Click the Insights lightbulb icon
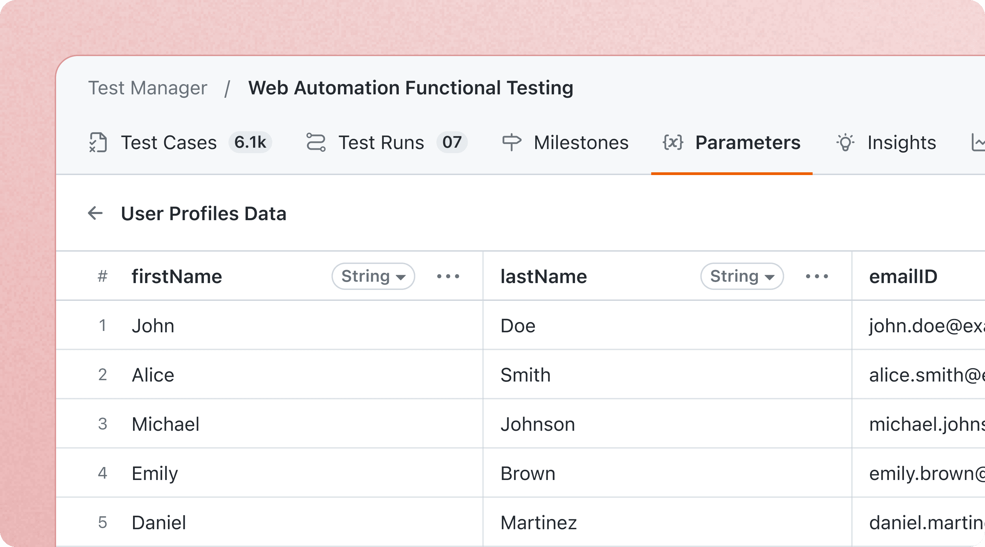 [845, 143]
